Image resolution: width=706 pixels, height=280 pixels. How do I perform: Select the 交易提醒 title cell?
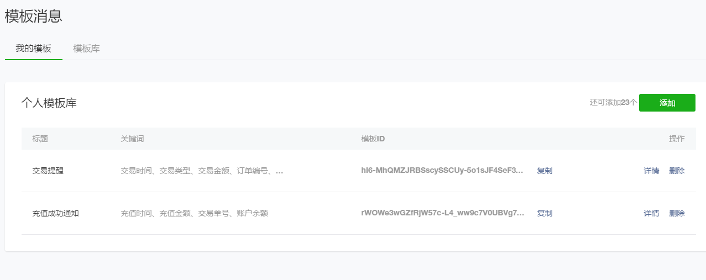point(48,171)
